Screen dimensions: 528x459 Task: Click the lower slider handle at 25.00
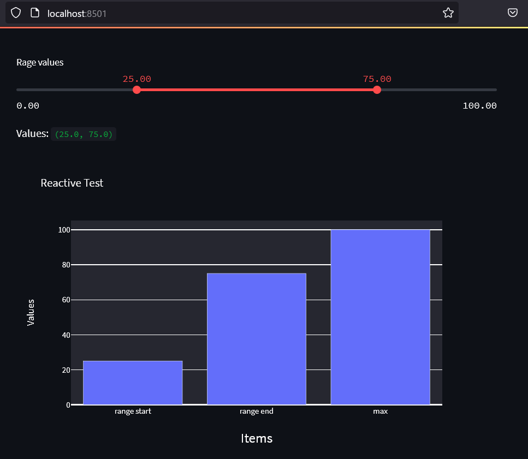pyautogui.click(x=137, y=90)
